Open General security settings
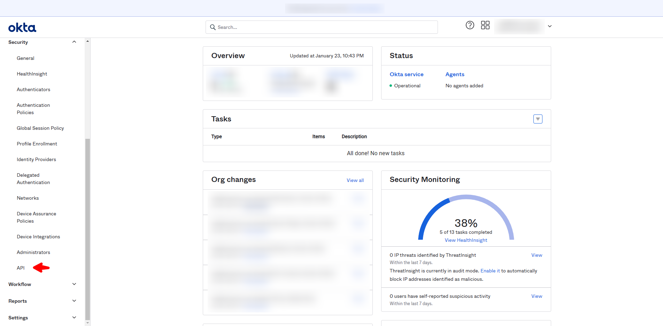This screenshot has width=663, height=326. point(25,58)
